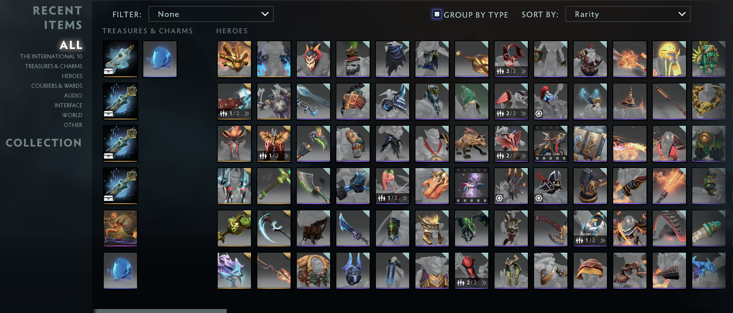Select the black top hat with beard item
Viewport: 733px width, 313px height.
353,59
